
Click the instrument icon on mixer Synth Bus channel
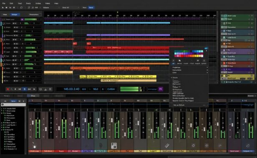coord(193,145)
